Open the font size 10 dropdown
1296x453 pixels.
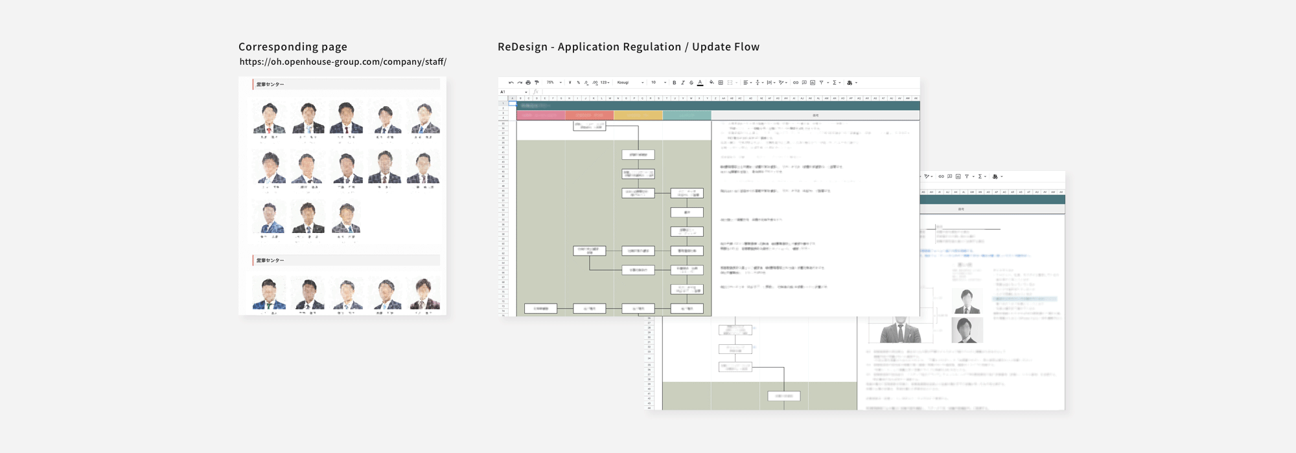pos(658,83)
